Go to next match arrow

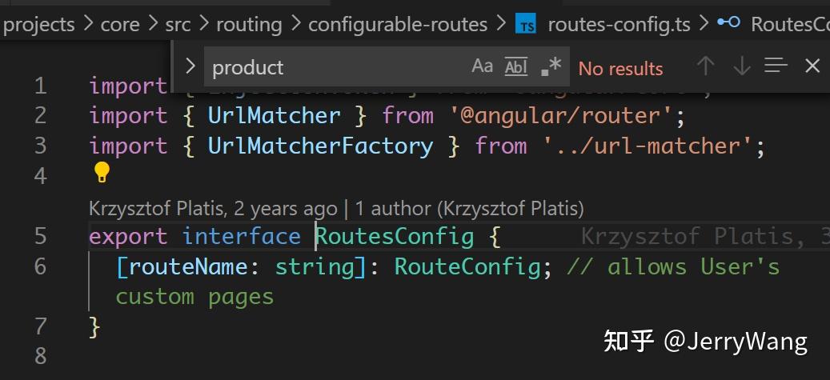(742, 66)
